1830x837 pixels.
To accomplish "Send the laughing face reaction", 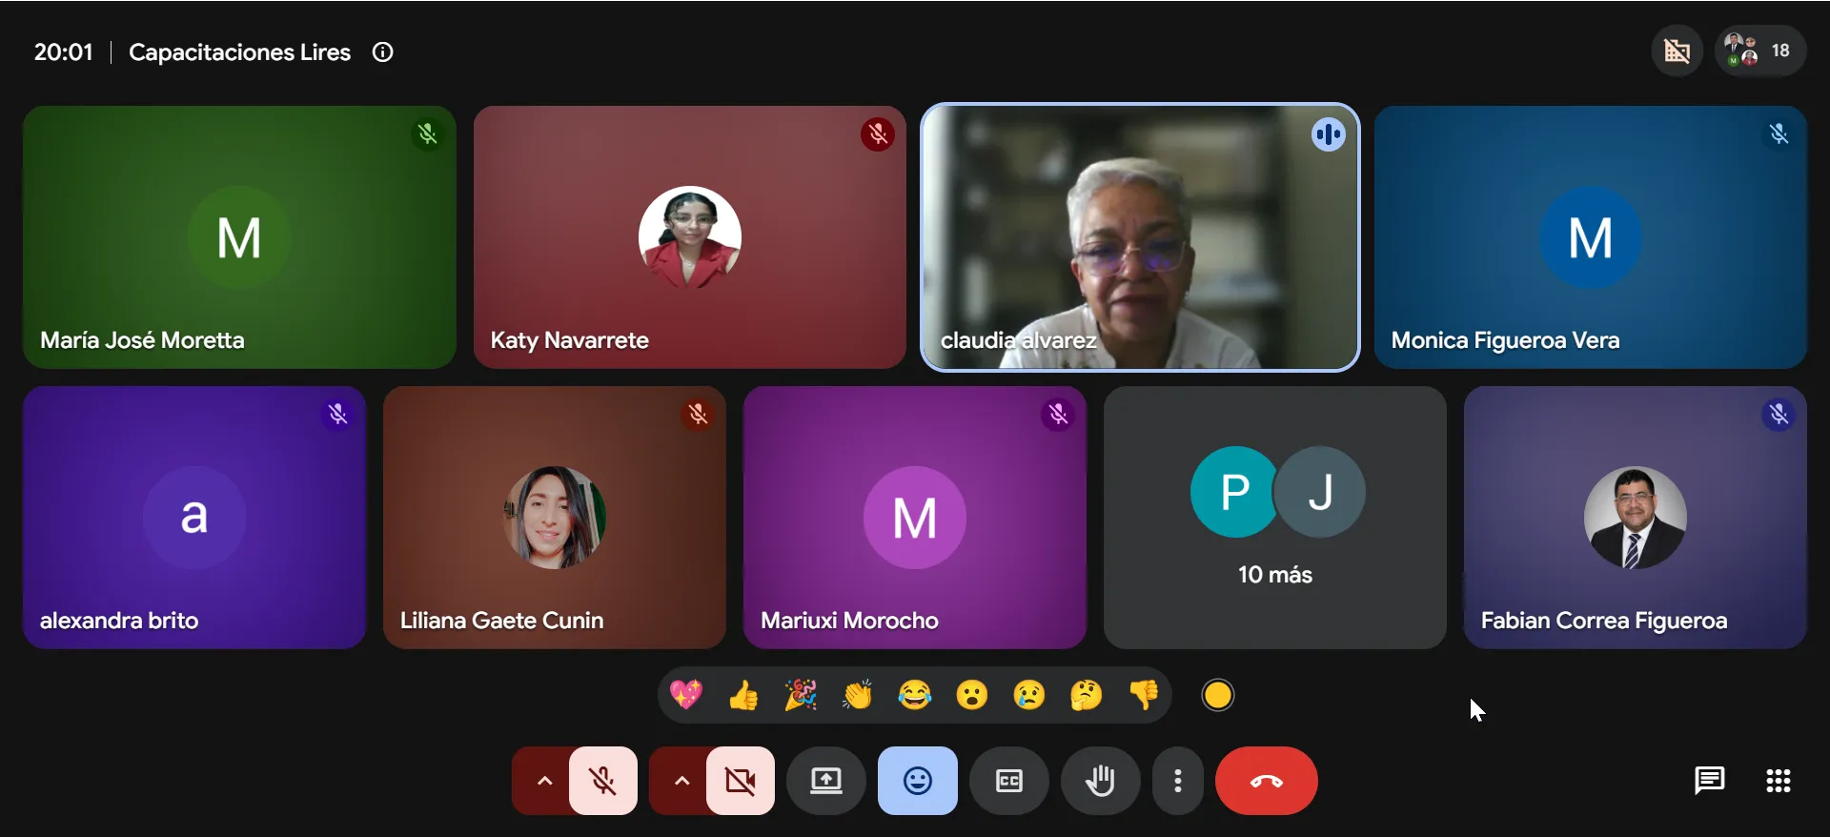I will [915, 695].
